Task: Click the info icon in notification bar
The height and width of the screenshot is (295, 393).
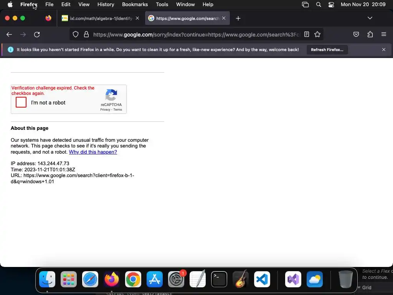Action: pos(10,50)
